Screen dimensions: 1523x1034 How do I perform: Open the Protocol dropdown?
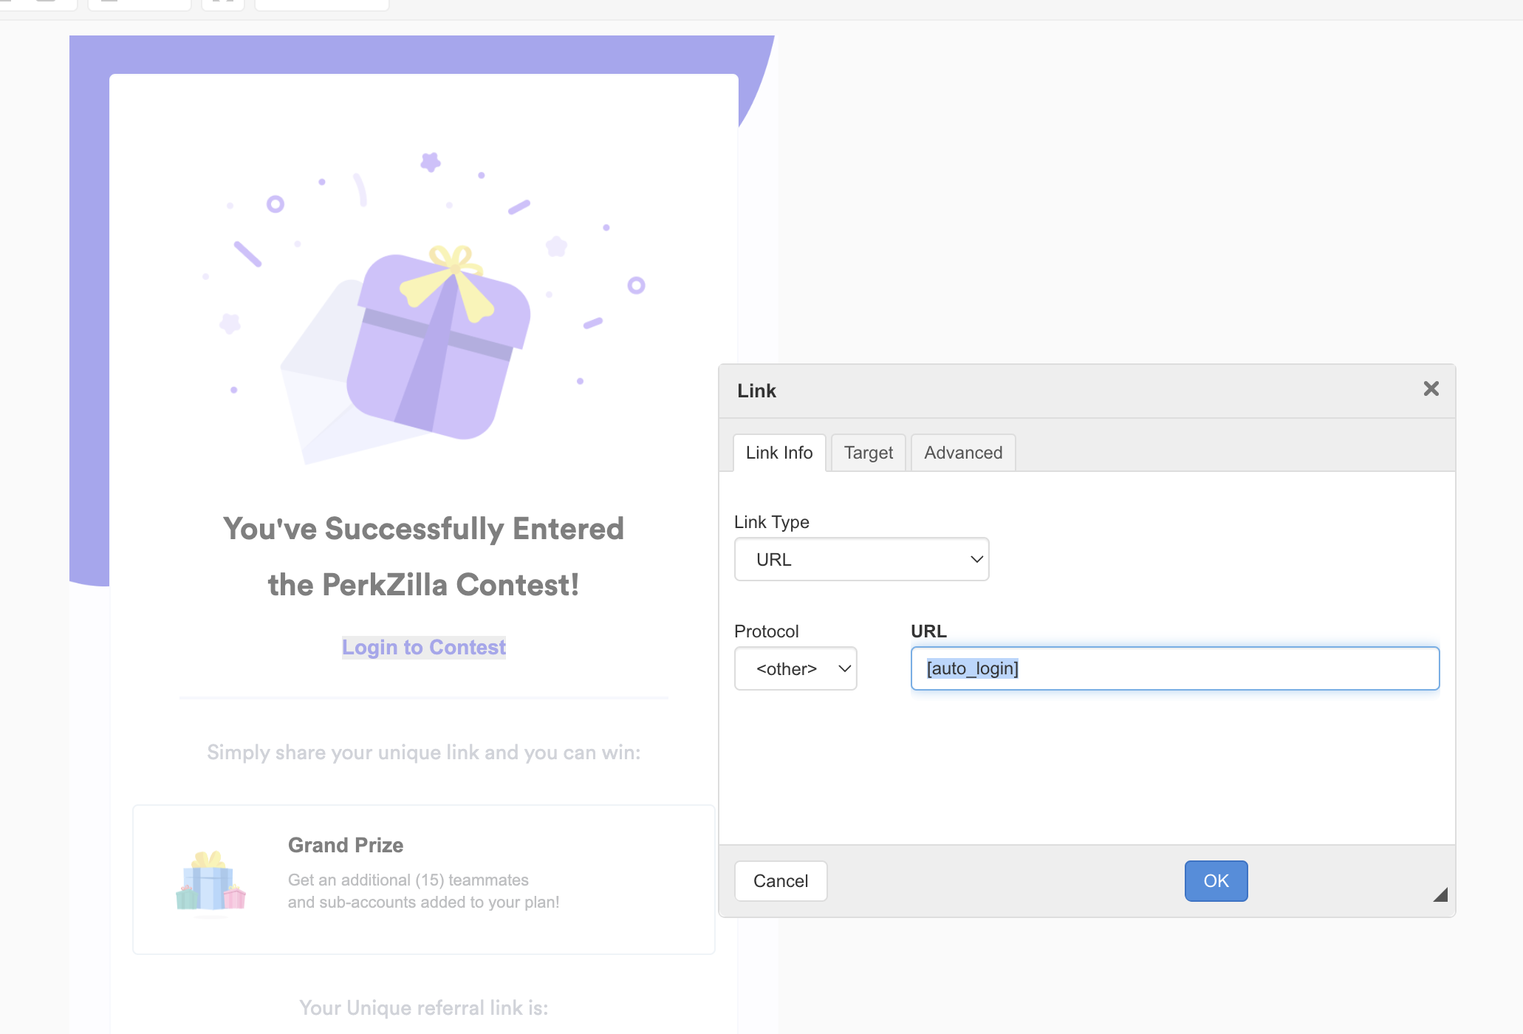[x=795, y=668]
